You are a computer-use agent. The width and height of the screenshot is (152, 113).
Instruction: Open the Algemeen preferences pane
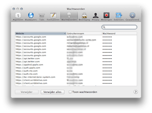tap(18, 16)
